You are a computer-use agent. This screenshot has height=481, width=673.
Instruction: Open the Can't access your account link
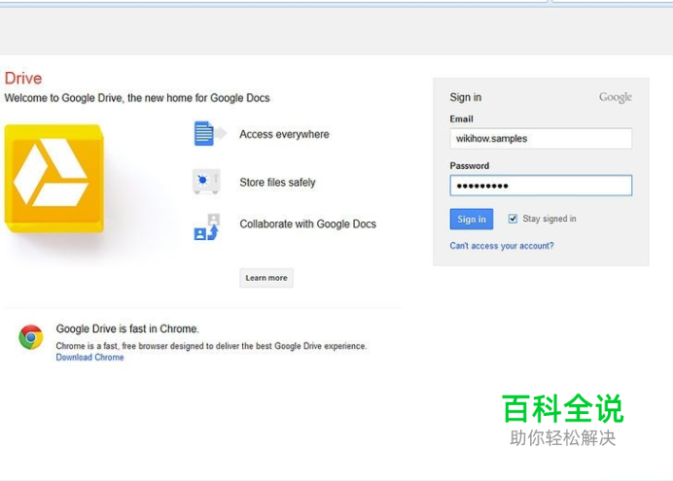pos(501,246)
